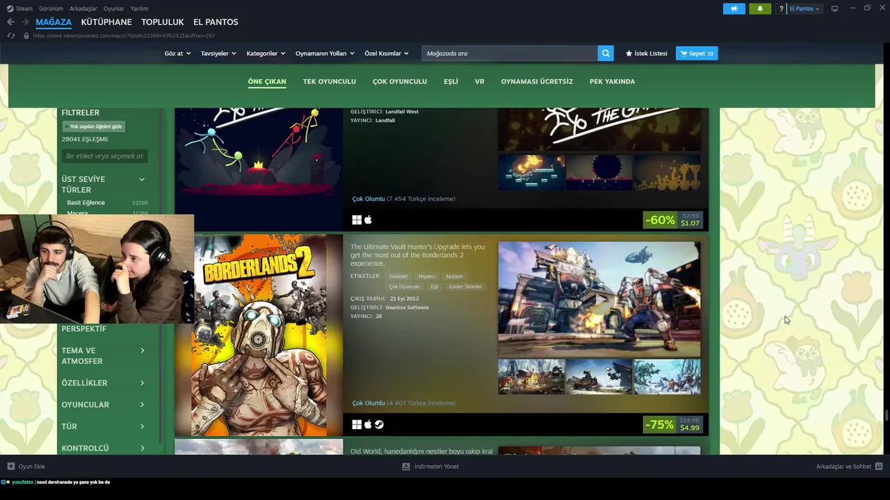Select the Pek Yakında tab
The image size is (890, 500).
click(x=613, y=81)
